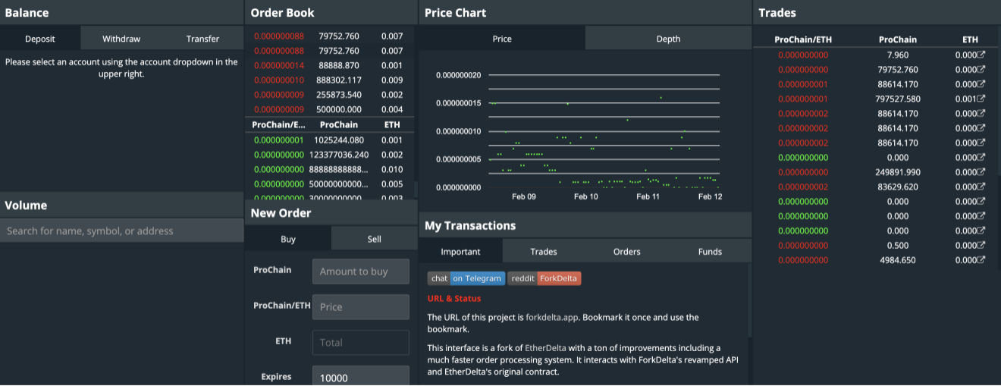
Task: Open the Trades tab in My Transactions
Action: click(544, 252)
